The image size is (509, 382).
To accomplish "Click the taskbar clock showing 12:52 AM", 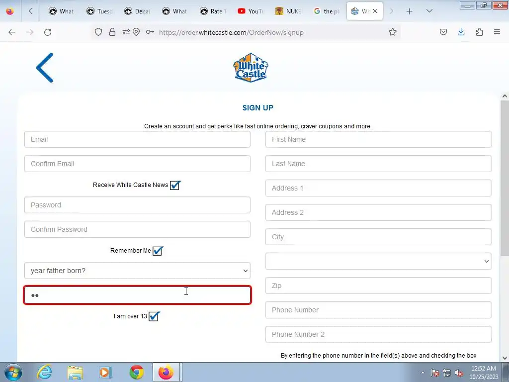I will (x=484, y=373).
